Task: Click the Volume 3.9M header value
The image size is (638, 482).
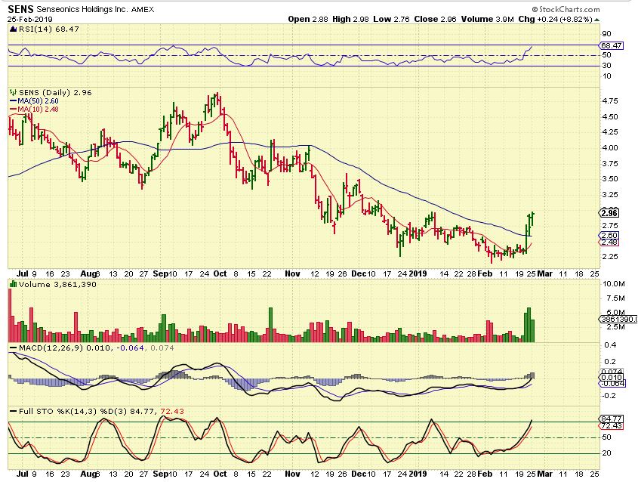Action: [488, 19]
